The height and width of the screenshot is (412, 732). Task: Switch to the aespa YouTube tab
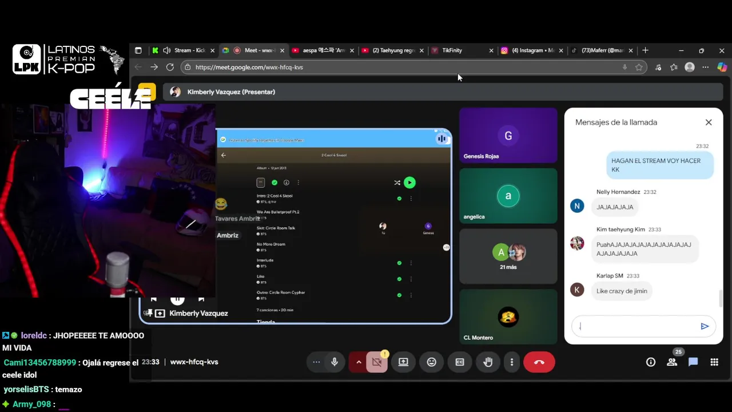tap(324, 50)
